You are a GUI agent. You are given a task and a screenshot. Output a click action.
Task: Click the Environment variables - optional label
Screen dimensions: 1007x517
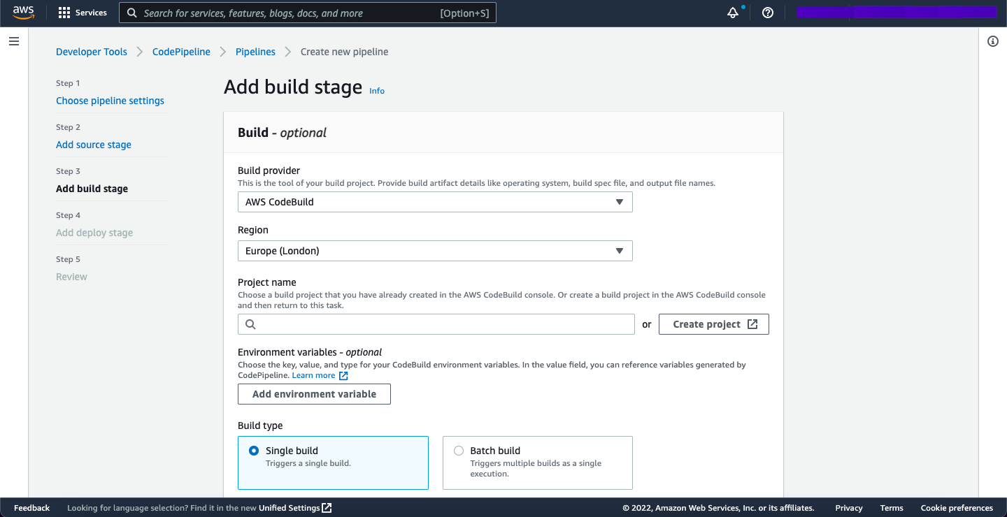tap(310, 352)
